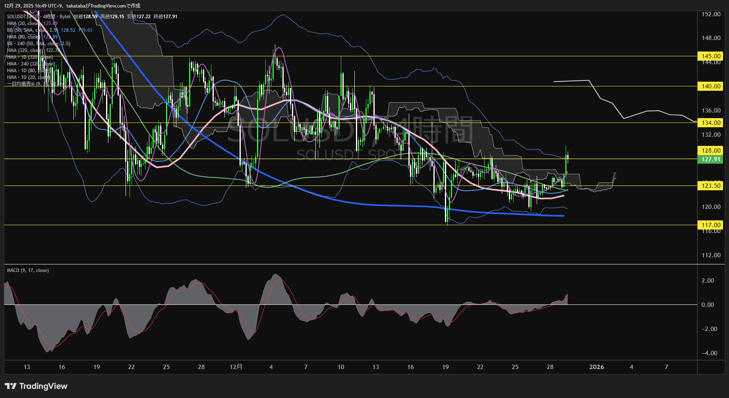Select the BB (50, SMA, close, 2.5) legend

point(32,30)
